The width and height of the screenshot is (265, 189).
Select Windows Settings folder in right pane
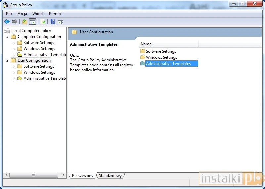[x=161, y=57]
